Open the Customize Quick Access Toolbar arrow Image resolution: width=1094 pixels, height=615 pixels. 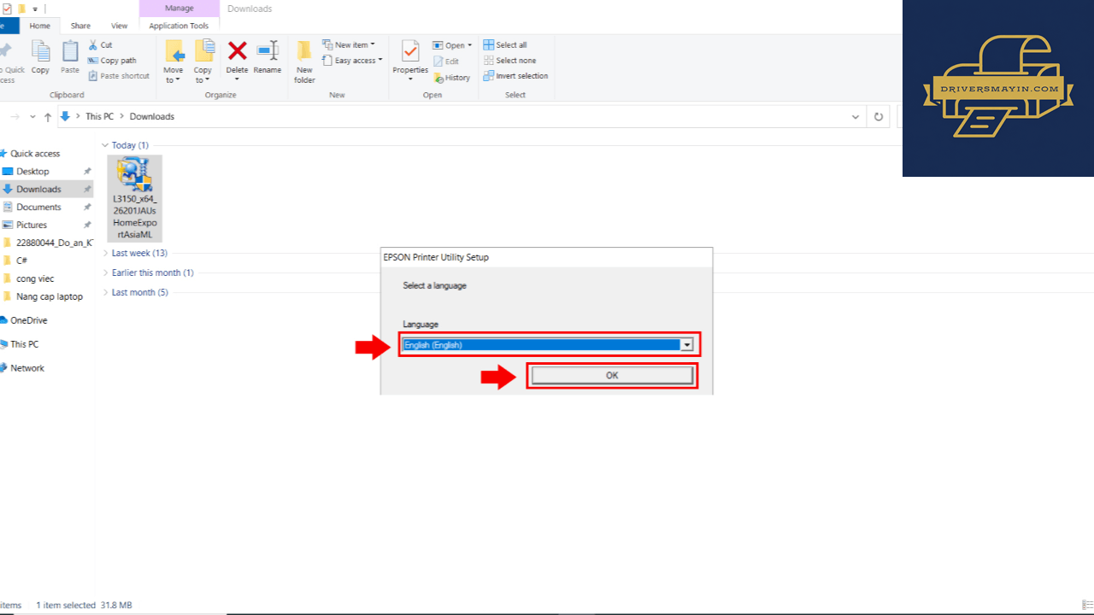33,9
